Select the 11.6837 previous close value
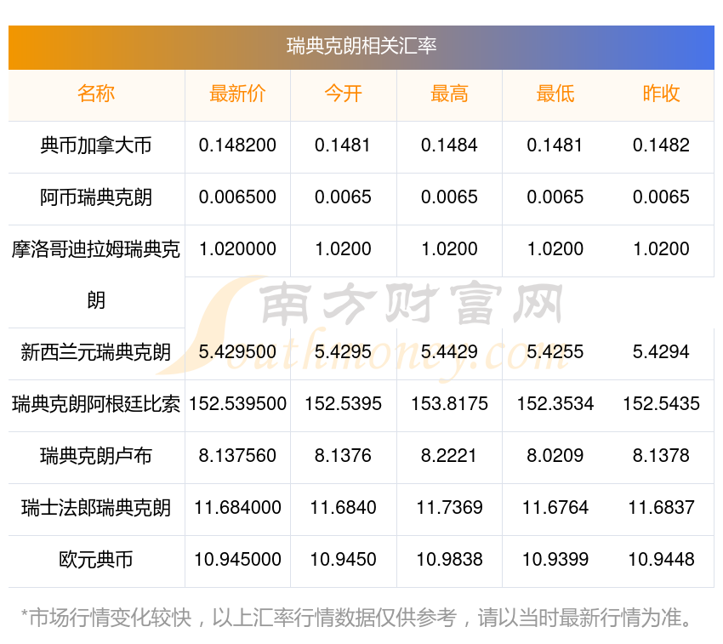 tap(661, 508)
